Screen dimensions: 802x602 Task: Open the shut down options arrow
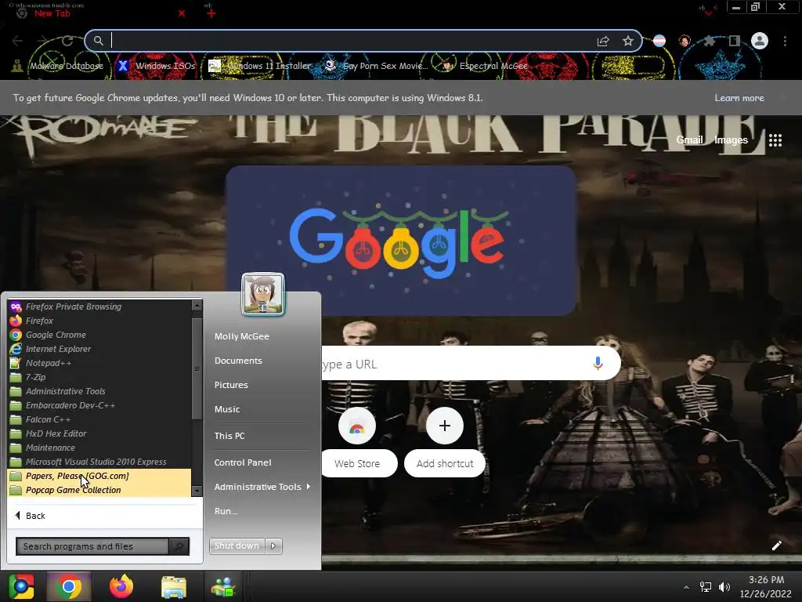click(x=273, y=546)
